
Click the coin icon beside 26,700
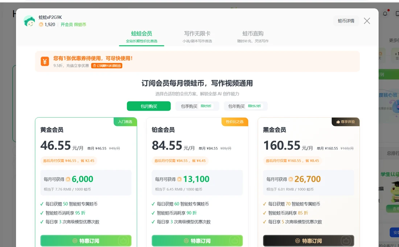click(291, 179)
